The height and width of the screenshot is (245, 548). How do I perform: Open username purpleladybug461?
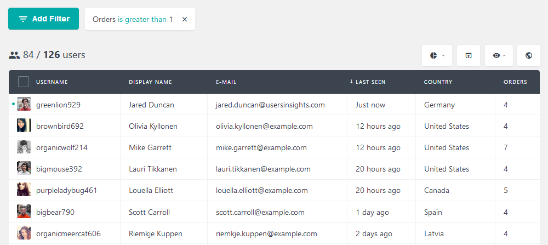tap(66, 191)
